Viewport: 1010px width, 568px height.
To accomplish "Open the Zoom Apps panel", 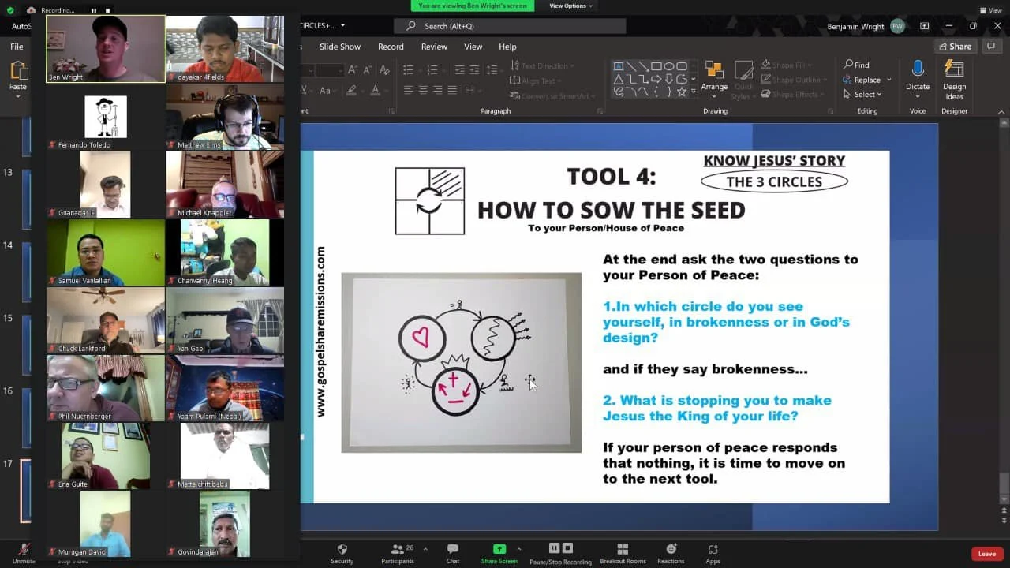I will click(713, 553).
